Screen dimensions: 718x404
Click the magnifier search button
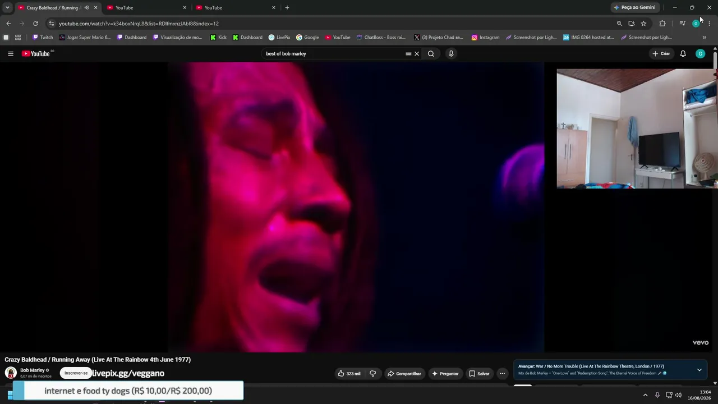(x=431, y=54)
